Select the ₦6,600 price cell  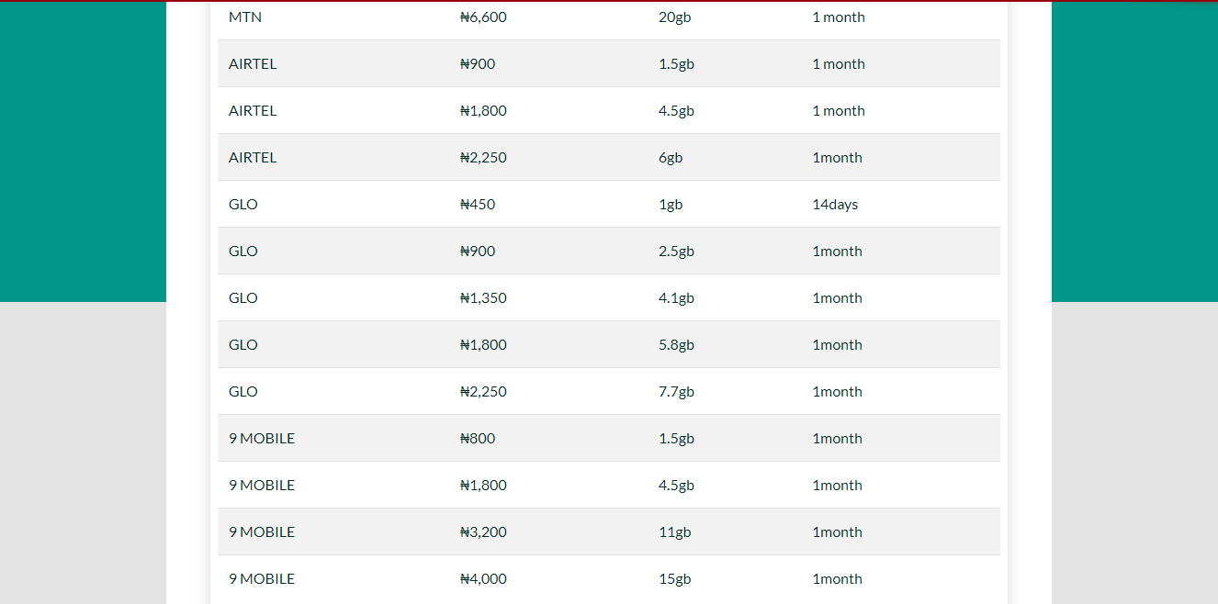click(x=483, y=17)
